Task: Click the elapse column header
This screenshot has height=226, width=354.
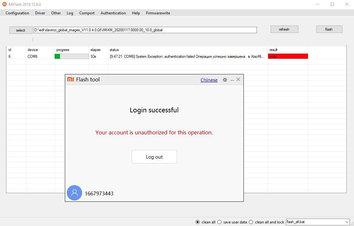Action: pos(96,50)
